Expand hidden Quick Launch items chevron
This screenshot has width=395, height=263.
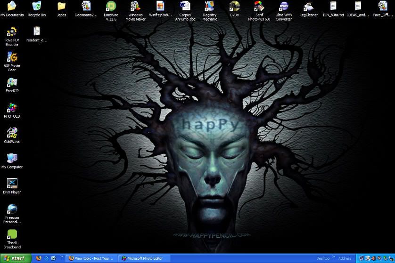[x=61, y=257]
